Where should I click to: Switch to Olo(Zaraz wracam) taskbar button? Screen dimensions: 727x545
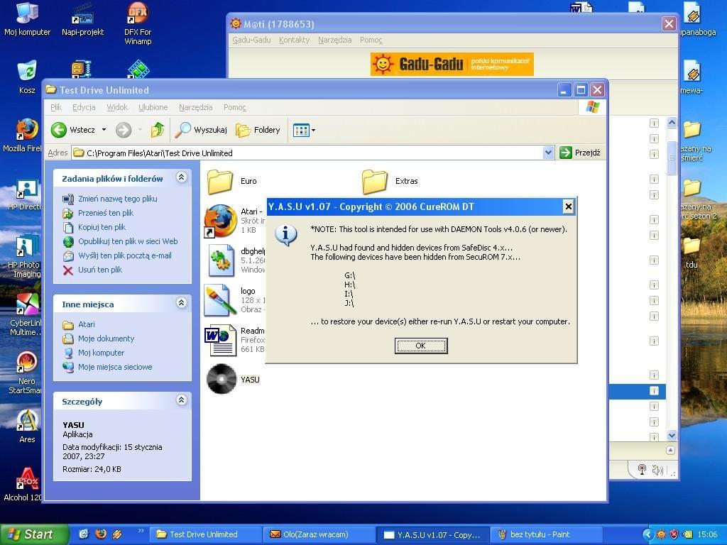pos(319,534)
